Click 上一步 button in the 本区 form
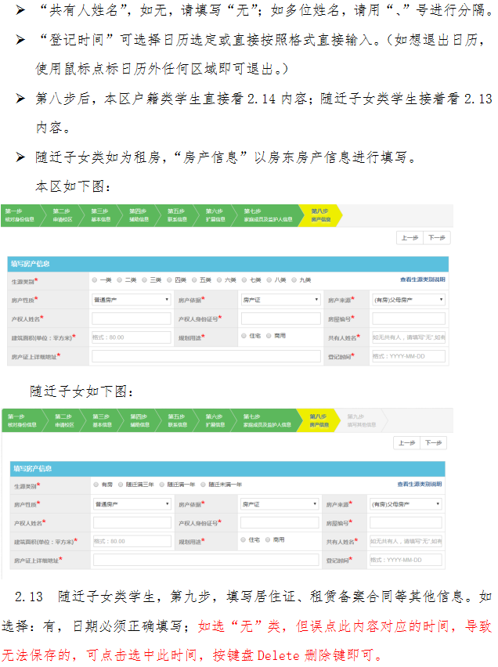Image resolution: width=498 pixels, height=667 pixels. (x=410, y=238)
